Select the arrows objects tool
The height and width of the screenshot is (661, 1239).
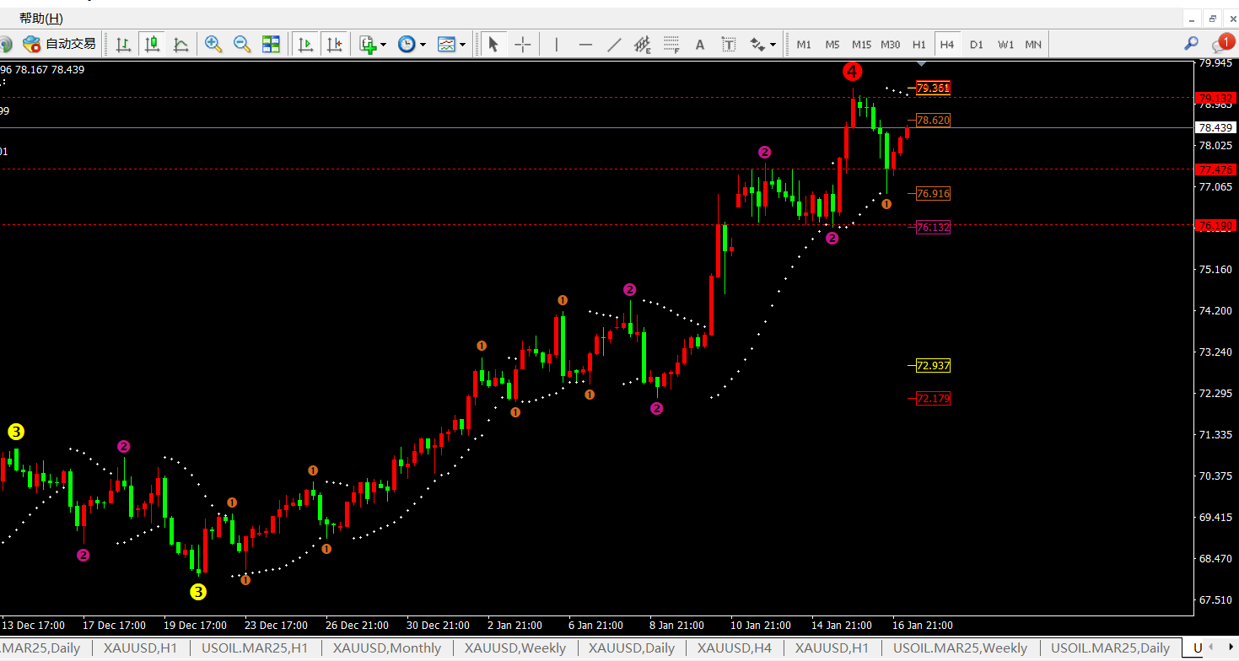(757, 45)
